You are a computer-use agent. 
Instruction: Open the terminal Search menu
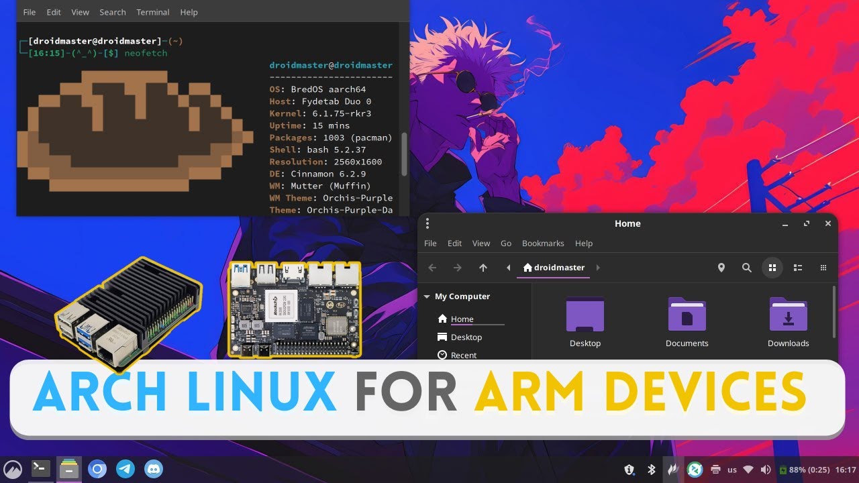pyautogui.click(x=113, y=12)
